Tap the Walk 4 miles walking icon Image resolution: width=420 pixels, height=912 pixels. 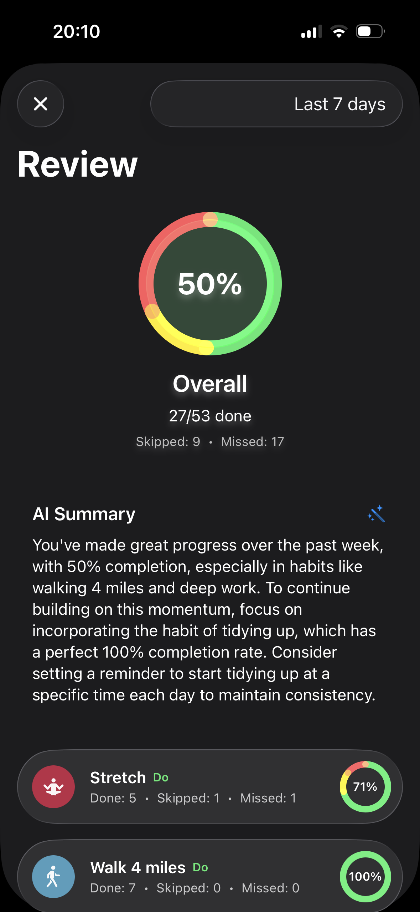[x=53, y=876]
